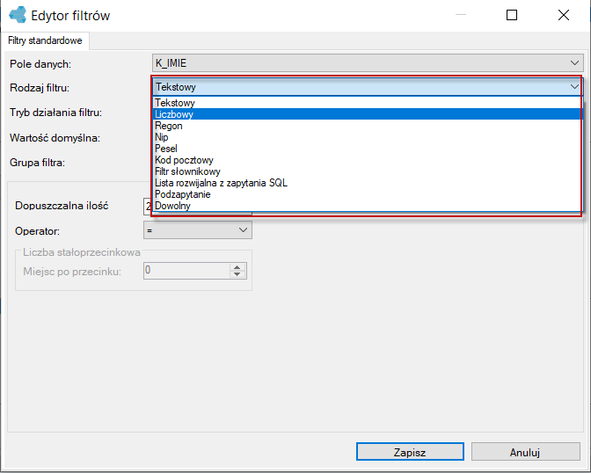Select Dowolny filter type
The width and height of the screenshot is (591, 473).
[x=367, y=206]
